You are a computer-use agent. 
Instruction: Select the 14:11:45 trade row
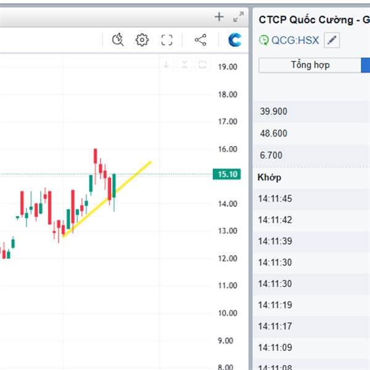point(311,199)
